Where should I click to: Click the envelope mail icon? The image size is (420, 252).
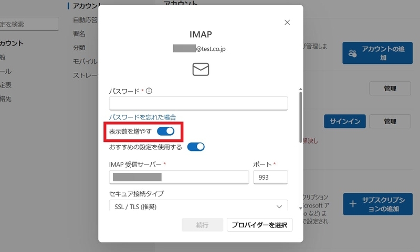(x=201, y=69)
